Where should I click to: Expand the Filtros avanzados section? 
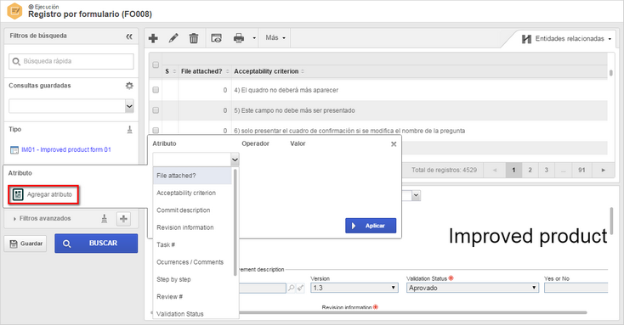pyautogui.click(x=43, y=219)
